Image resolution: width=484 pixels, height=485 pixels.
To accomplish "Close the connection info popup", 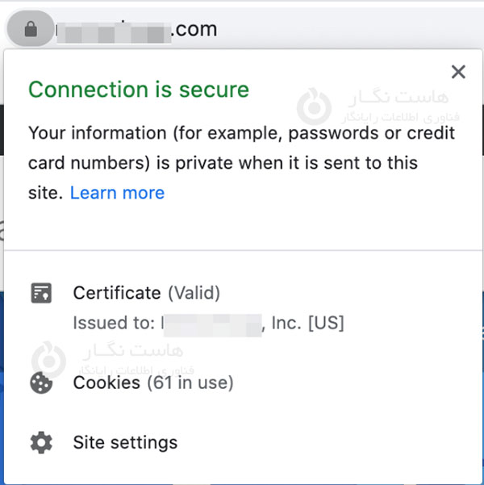I will tap(458, 72).
